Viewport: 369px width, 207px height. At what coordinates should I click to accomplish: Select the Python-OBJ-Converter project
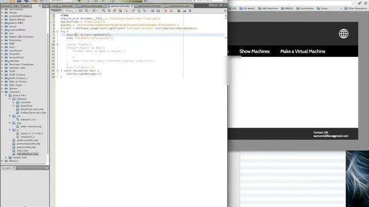coord(21,37)
